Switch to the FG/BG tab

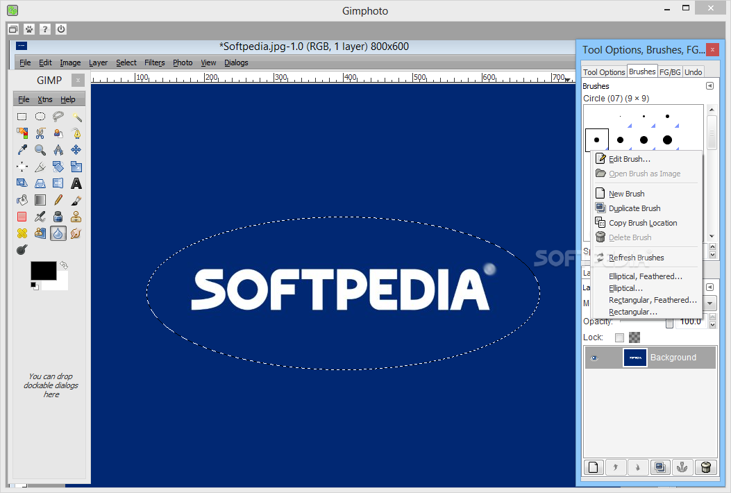pyautogui.click(x=670, y=72)
